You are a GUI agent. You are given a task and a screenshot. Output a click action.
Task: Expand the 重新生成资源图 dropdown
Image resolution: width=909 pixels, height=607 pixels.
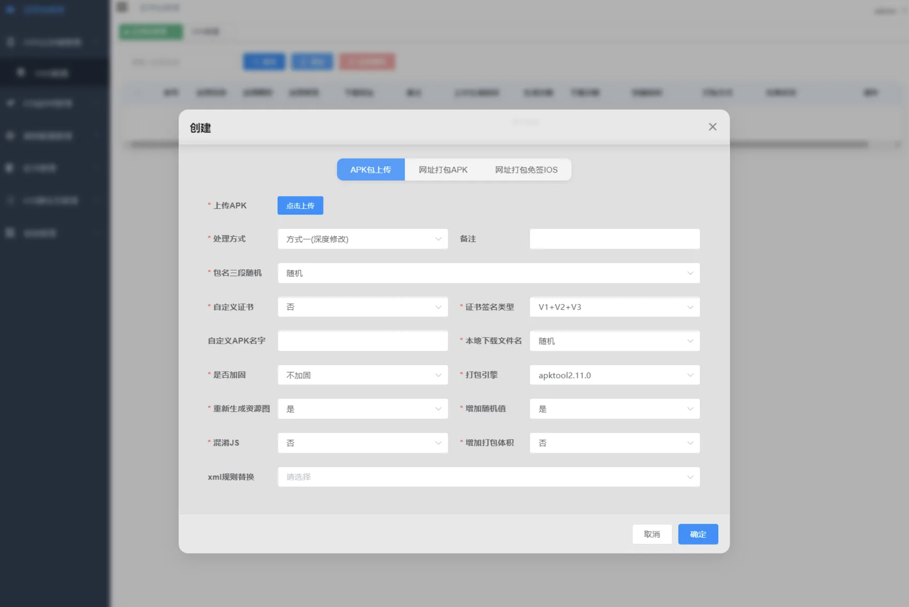362,409
